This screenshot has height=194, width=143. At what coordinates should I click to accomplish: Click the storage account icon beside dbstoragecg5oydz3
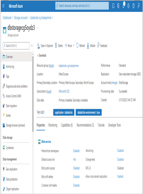[x=5, y=30]
